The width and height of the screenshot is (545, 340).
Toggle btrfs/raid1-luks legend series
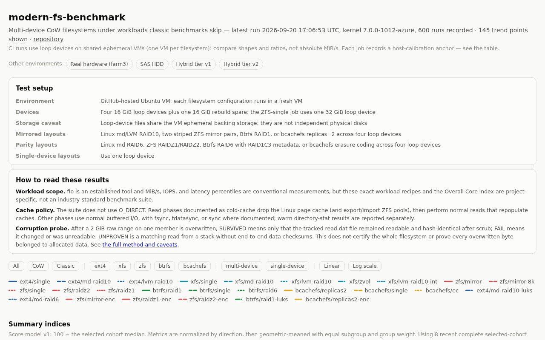[x=261, y=299]
